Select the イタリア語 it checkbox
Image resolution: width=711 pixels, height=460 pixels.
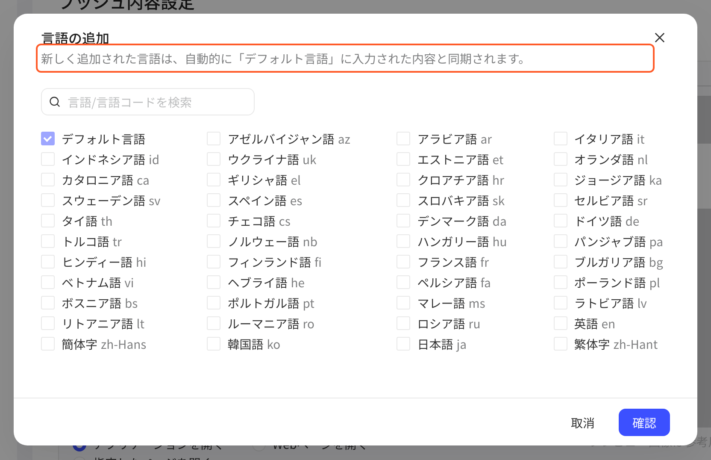561,139
